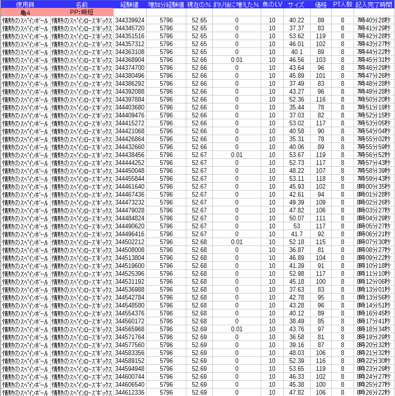Select experience value cell 344612336

pos(129,392)
